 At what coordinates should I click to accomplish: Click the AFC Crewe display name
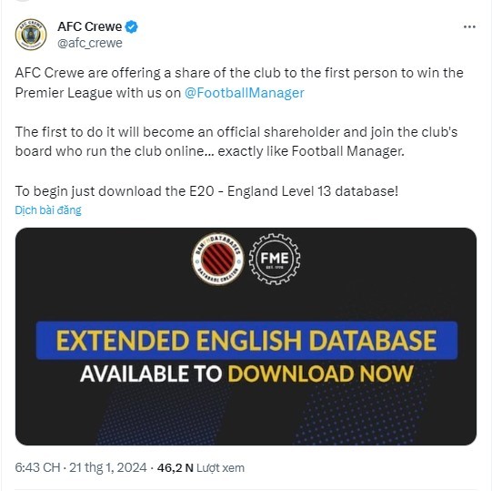click(x=90, y=26)
